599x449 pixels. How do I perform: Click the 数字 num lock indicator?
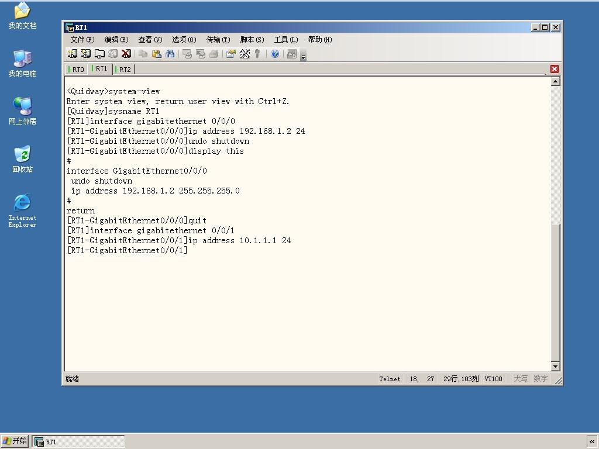point(541,379)
